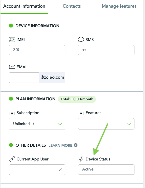145x188 pixels.
Task: Click the SMS phone number field
Action: [x=106, y=50]
